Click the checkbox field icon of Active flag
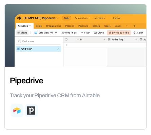151x135 pixels. [109, 39]
